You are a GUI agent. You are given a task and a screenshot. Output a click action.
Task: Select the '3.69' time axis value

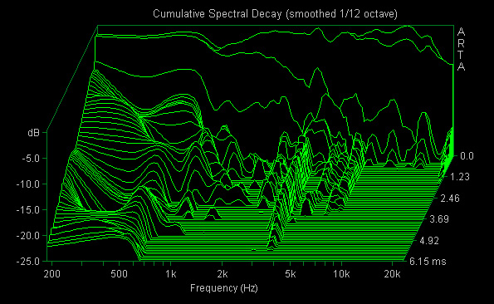[439, 219]
